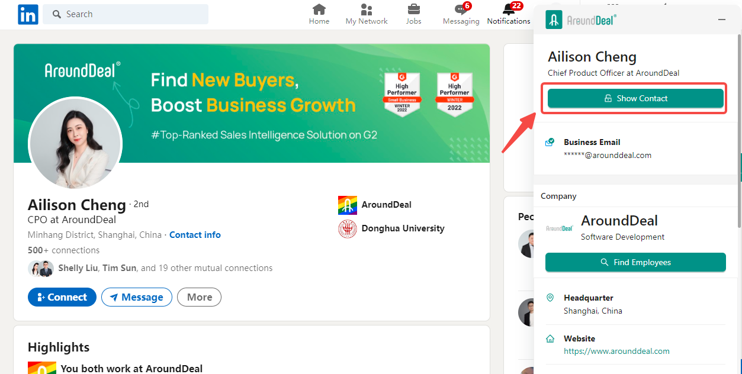Open the Home icon in navigation
Screen dimensions: 742x374
(319, 10)
